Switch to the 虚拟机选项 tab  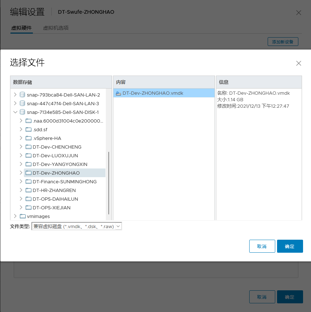[55, 27]
